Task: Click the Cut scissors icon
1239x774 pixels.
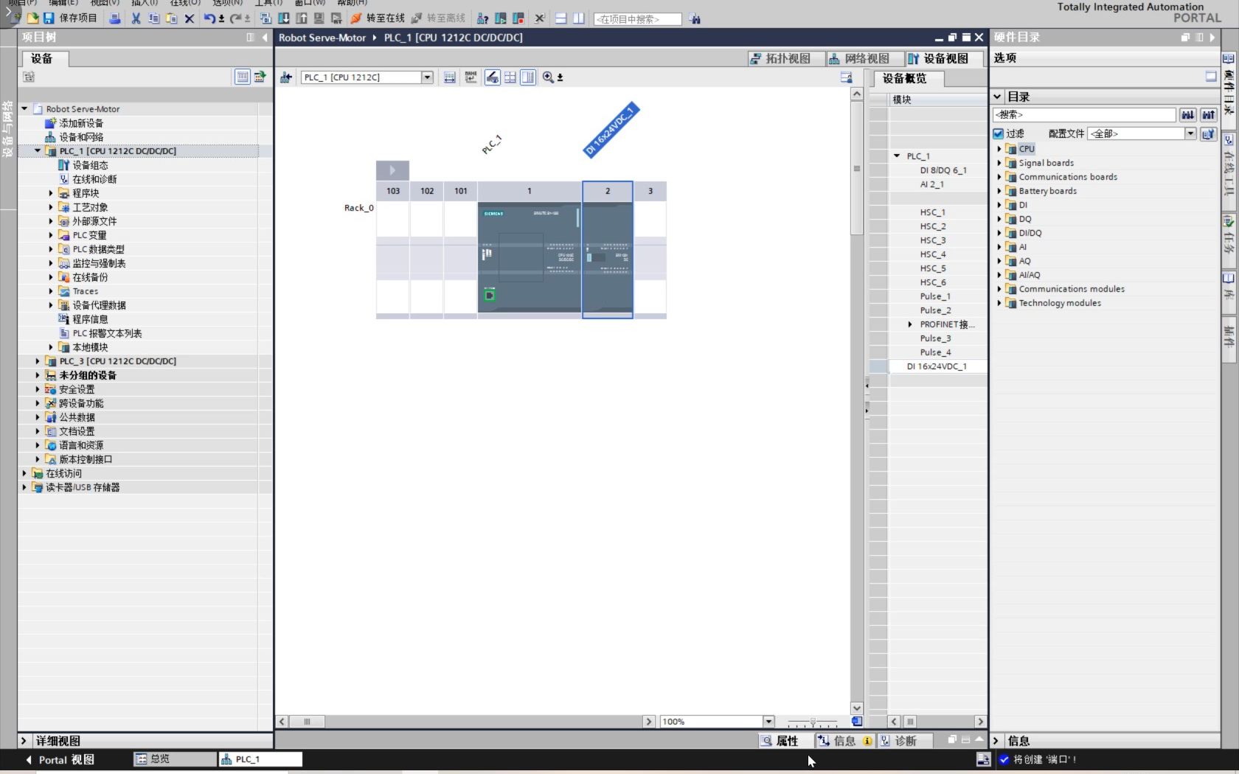Action: coord(136,18)
